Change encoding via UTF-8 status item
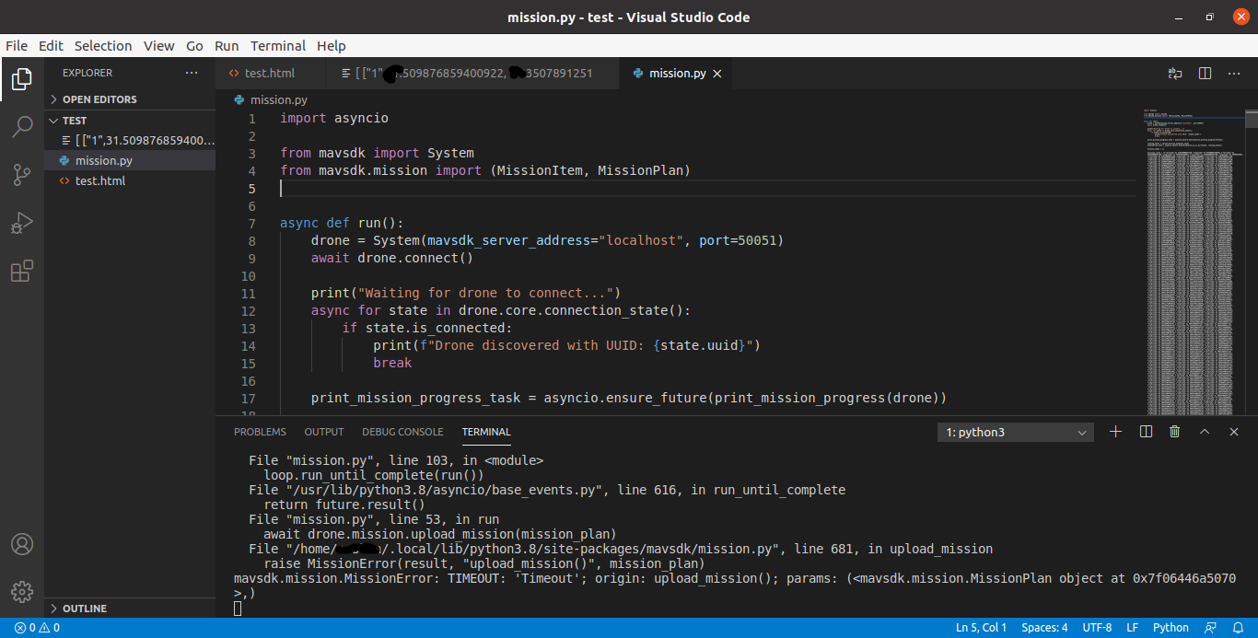The height and width of the screenshot is (638, 1258). [1097, 628]
